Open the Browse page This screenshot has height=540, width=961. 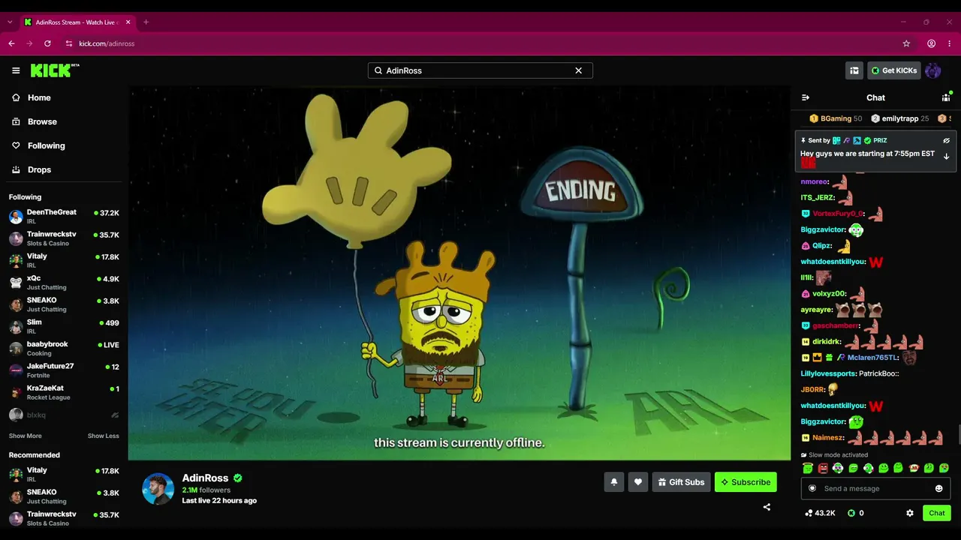tap(64, 121)
